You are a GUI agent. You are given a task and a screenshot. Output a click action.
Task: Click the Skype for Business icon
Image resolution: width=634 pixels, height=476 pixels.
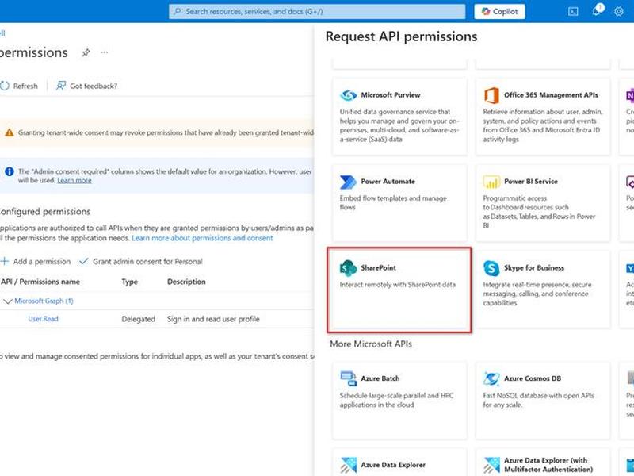pos(491,268)
